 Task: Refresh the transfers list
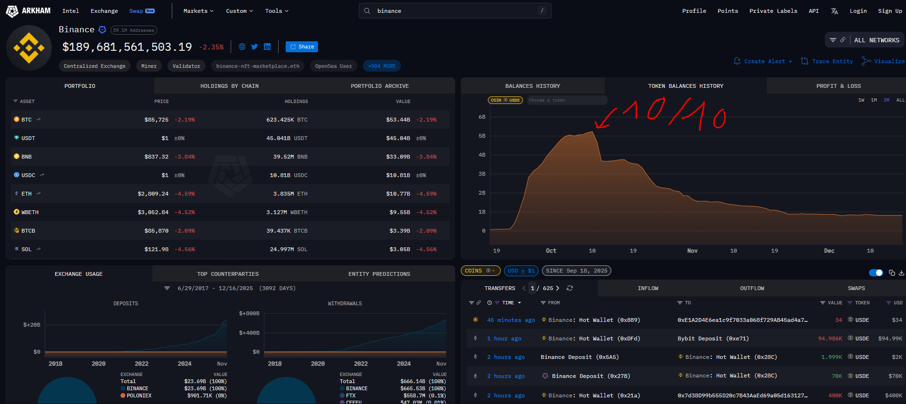(570, 288)
